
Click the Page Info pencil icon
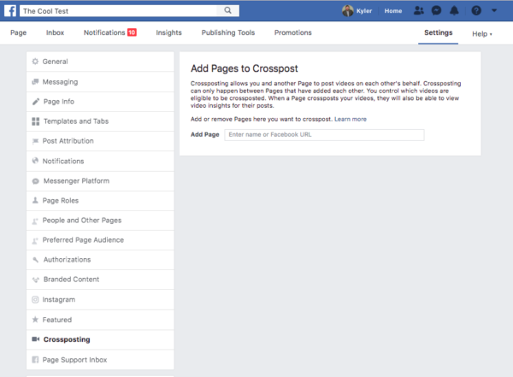[x=36, y=102]
